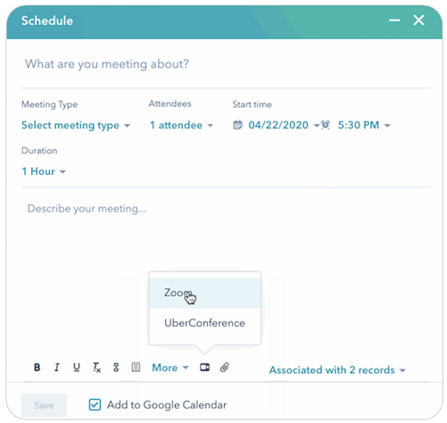The height and width of the screenshot is (423, 447).
Task: Open the 1 attendee dropdown
Action: [181, 125]
